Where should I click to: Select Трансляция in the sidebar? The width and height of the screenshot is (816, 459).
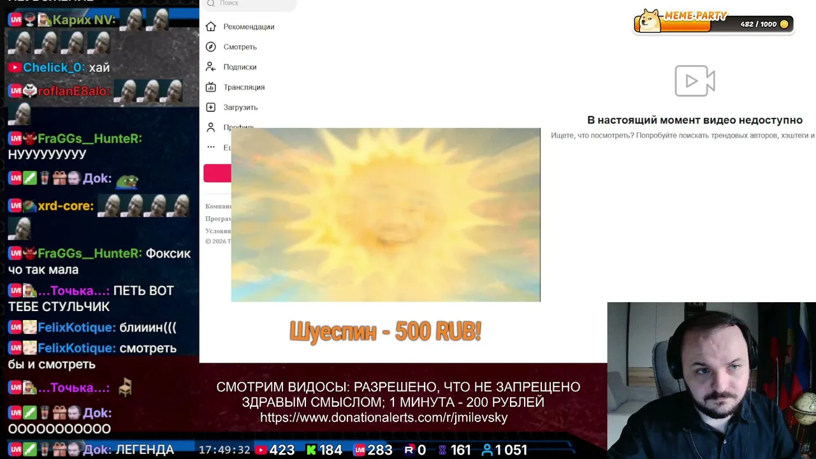pos(235,87)
